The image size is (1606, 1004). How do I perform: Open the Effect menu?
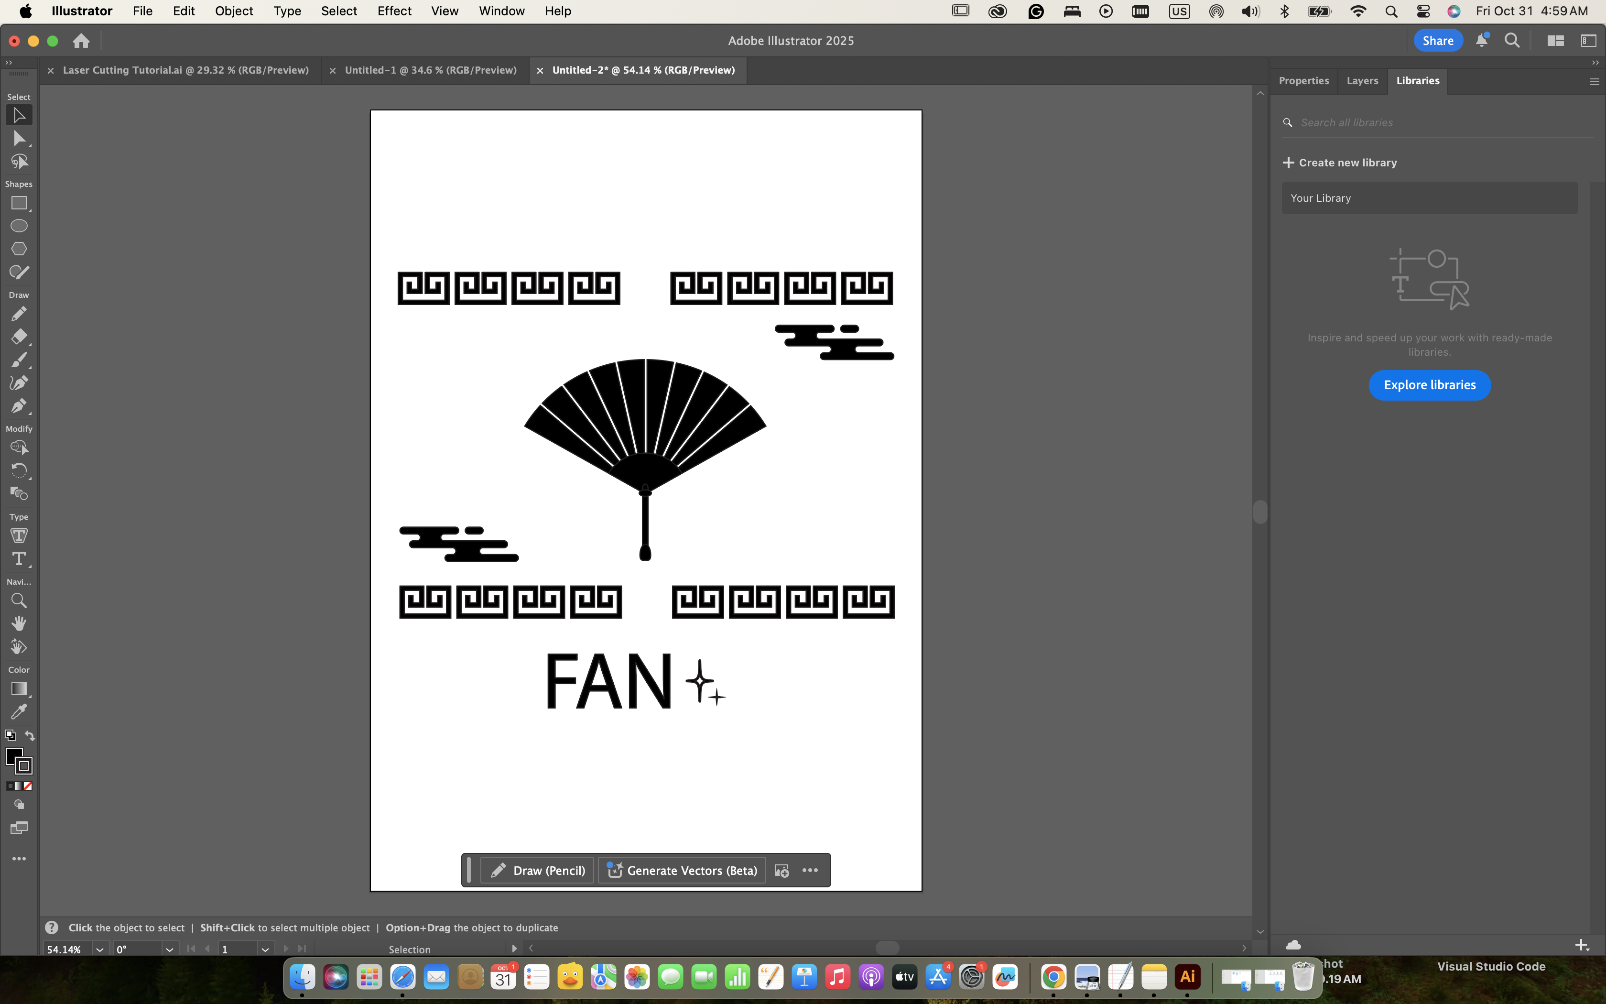(x=394, y=11)
